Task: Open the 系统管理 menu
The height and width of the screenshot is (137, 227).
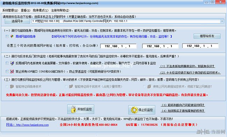Action: click(10, 10)
